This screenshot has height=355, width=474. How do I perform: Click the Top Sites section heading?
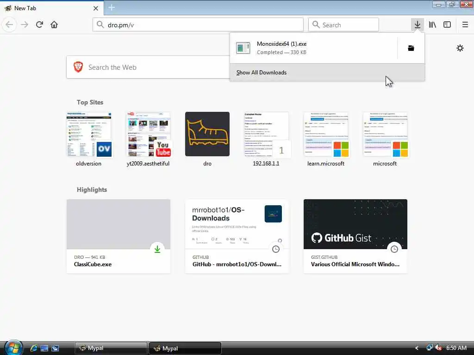[90, 102]
